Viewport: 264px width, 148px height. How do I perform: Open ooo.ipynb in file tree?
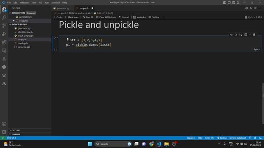tap(23, 43)
